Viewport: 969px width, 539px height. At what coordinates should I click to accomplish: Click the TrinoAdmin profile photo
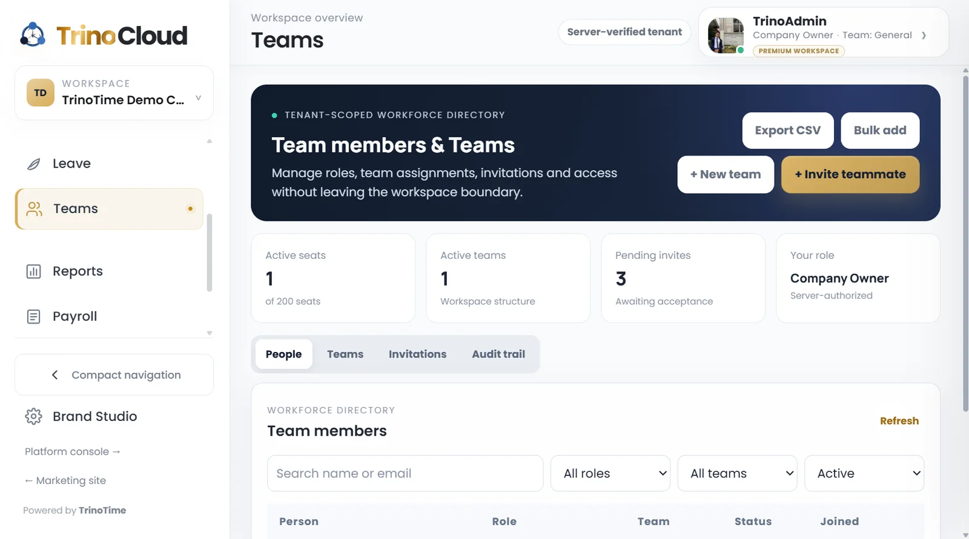click(726, 35)
